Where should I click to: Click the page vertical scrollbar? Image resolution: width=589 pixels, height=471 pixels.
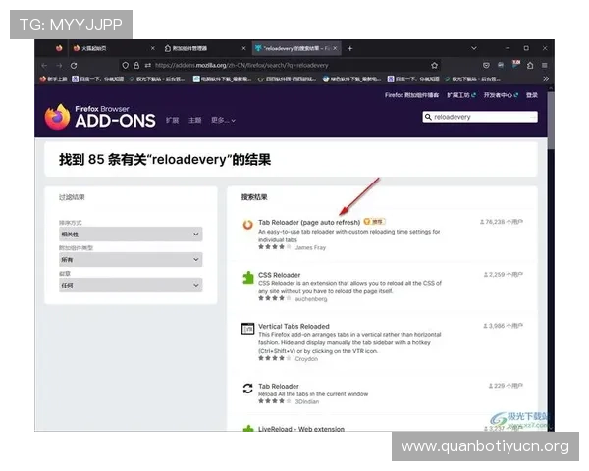[x=551, y=120]
